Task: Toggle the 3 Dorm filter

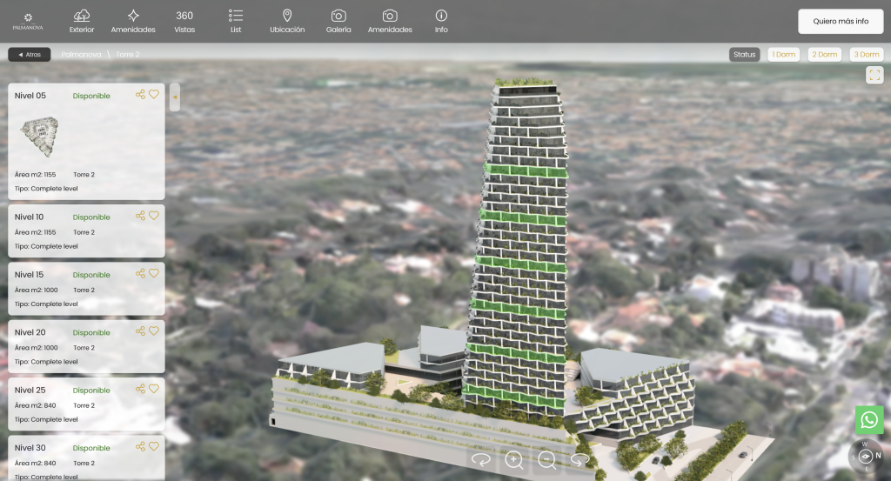Action: coord(866,55)
